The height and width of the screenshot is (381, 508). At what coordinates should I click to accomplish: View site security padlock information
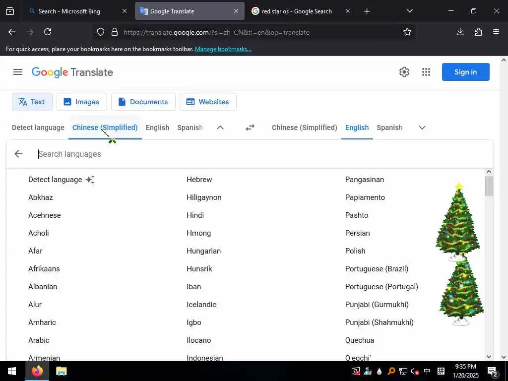(x=115, y=32)
